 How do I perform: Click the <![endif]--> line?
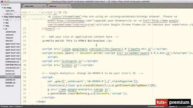(x=51, y=29)
